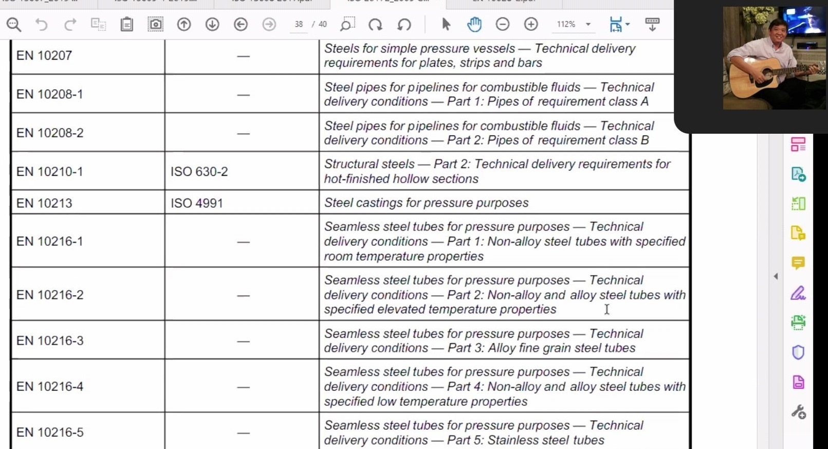Open the Fill & Sign pen tool
Image resolution: width=828 pixels, height=449 pixels.
[x=798, y=293]
